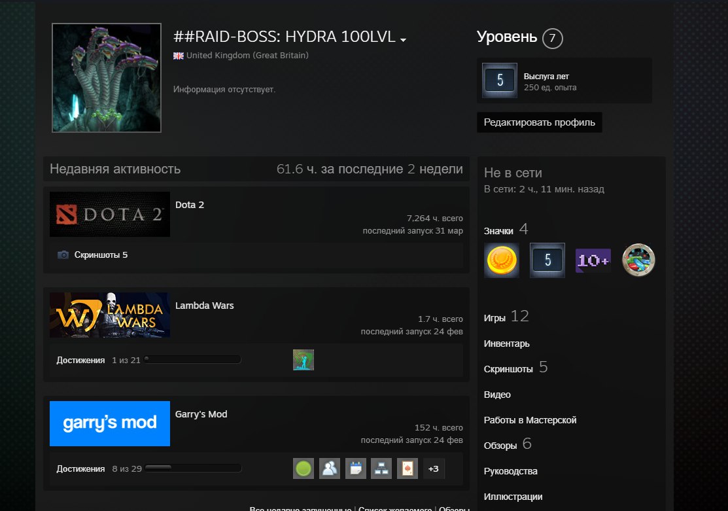Open the Dota 2 game title link
The image size is (728, 511).
coord(190,205)
